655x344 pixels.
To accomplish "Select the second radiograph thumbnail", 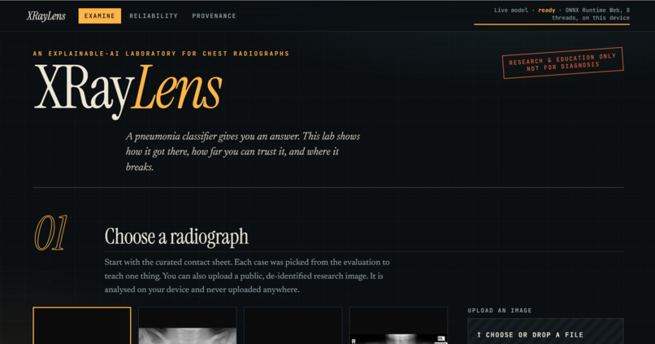I will 188,325.
